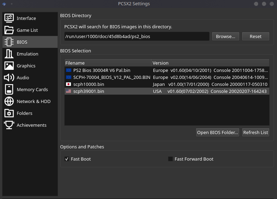277x199 pixels.
Task: Sort by the Version column header
Action: 210,63
